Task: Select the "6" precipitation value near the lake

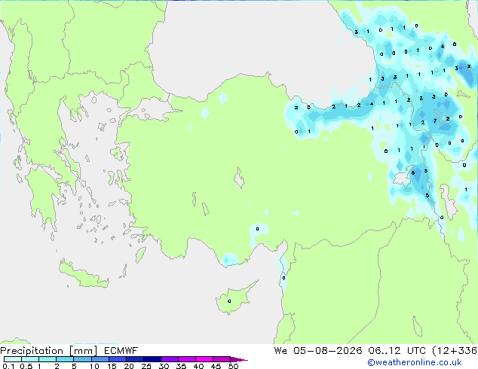Action: pyautogui.click(x=413, y=173)
